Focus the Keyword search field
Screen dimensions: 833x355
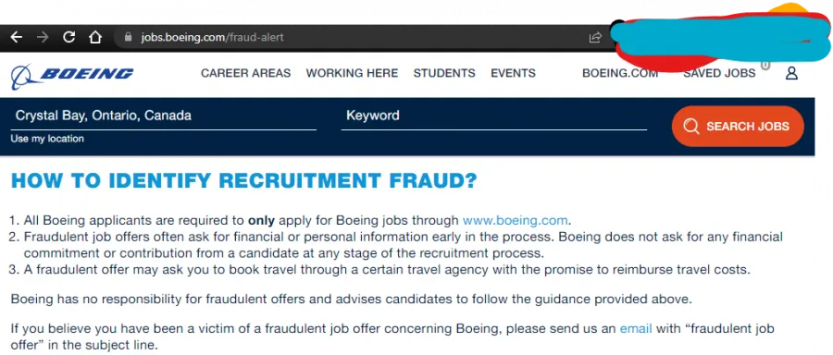pos(494,116)
